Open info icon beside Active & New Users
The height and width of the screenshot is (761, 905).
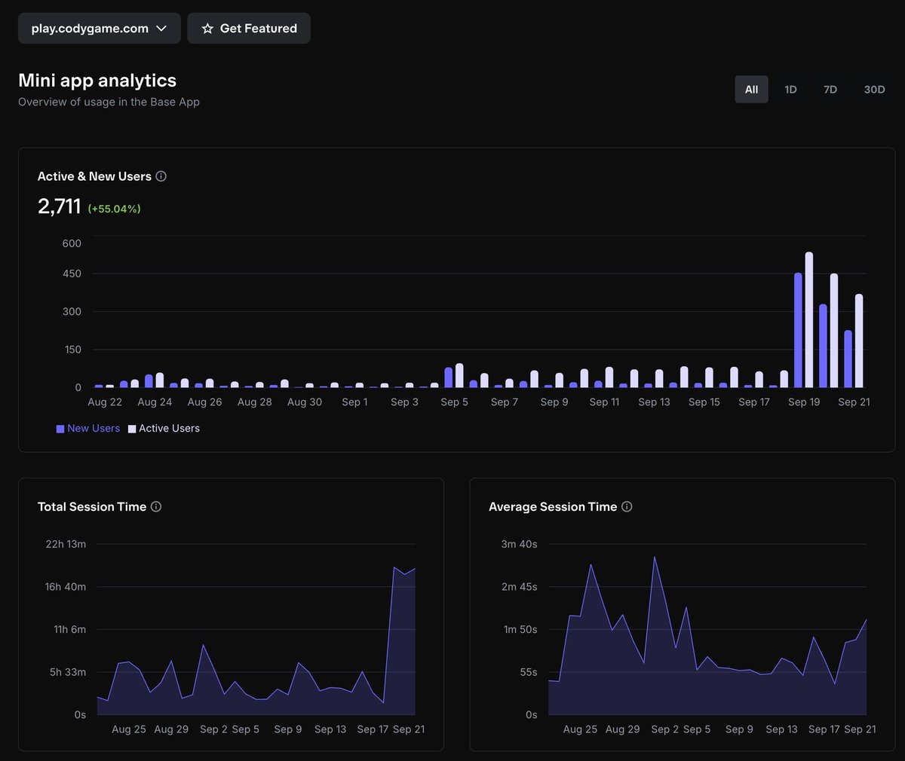[x=161, y=176]
